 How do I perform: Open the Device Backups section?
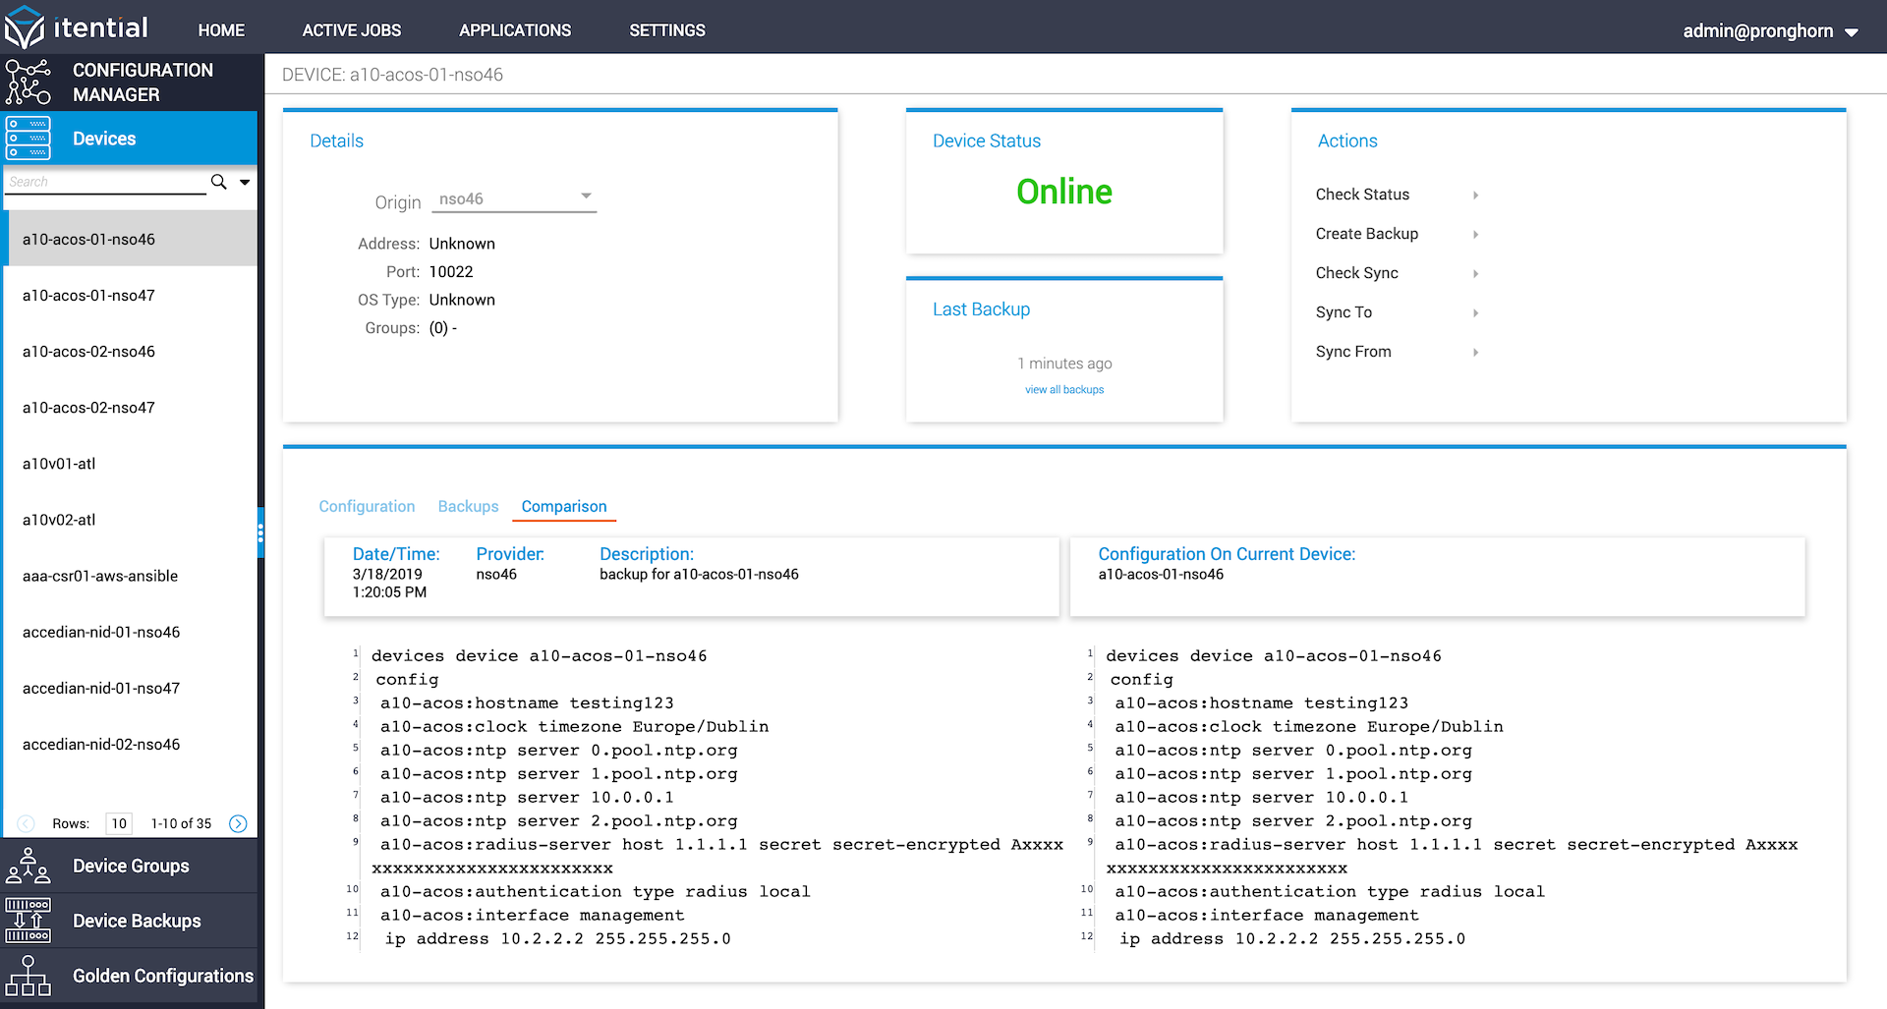click(131, 921)
